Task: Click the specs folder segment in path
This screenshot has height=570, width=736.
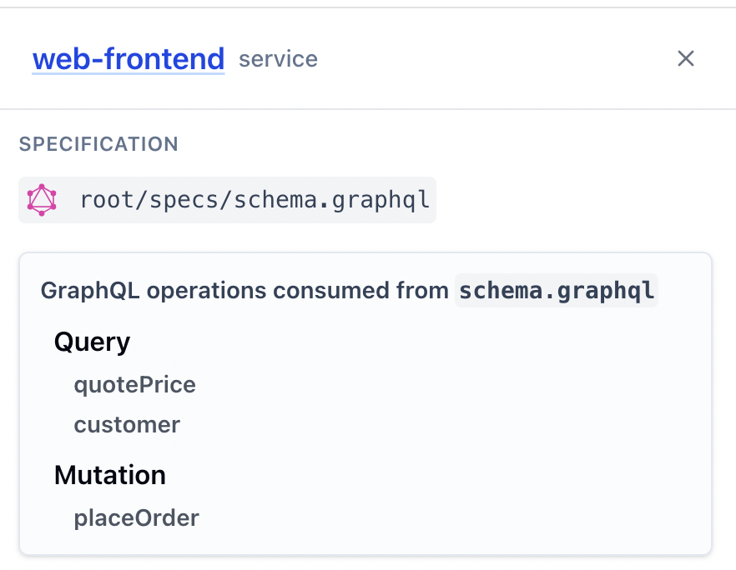Action: coord(184,201)
